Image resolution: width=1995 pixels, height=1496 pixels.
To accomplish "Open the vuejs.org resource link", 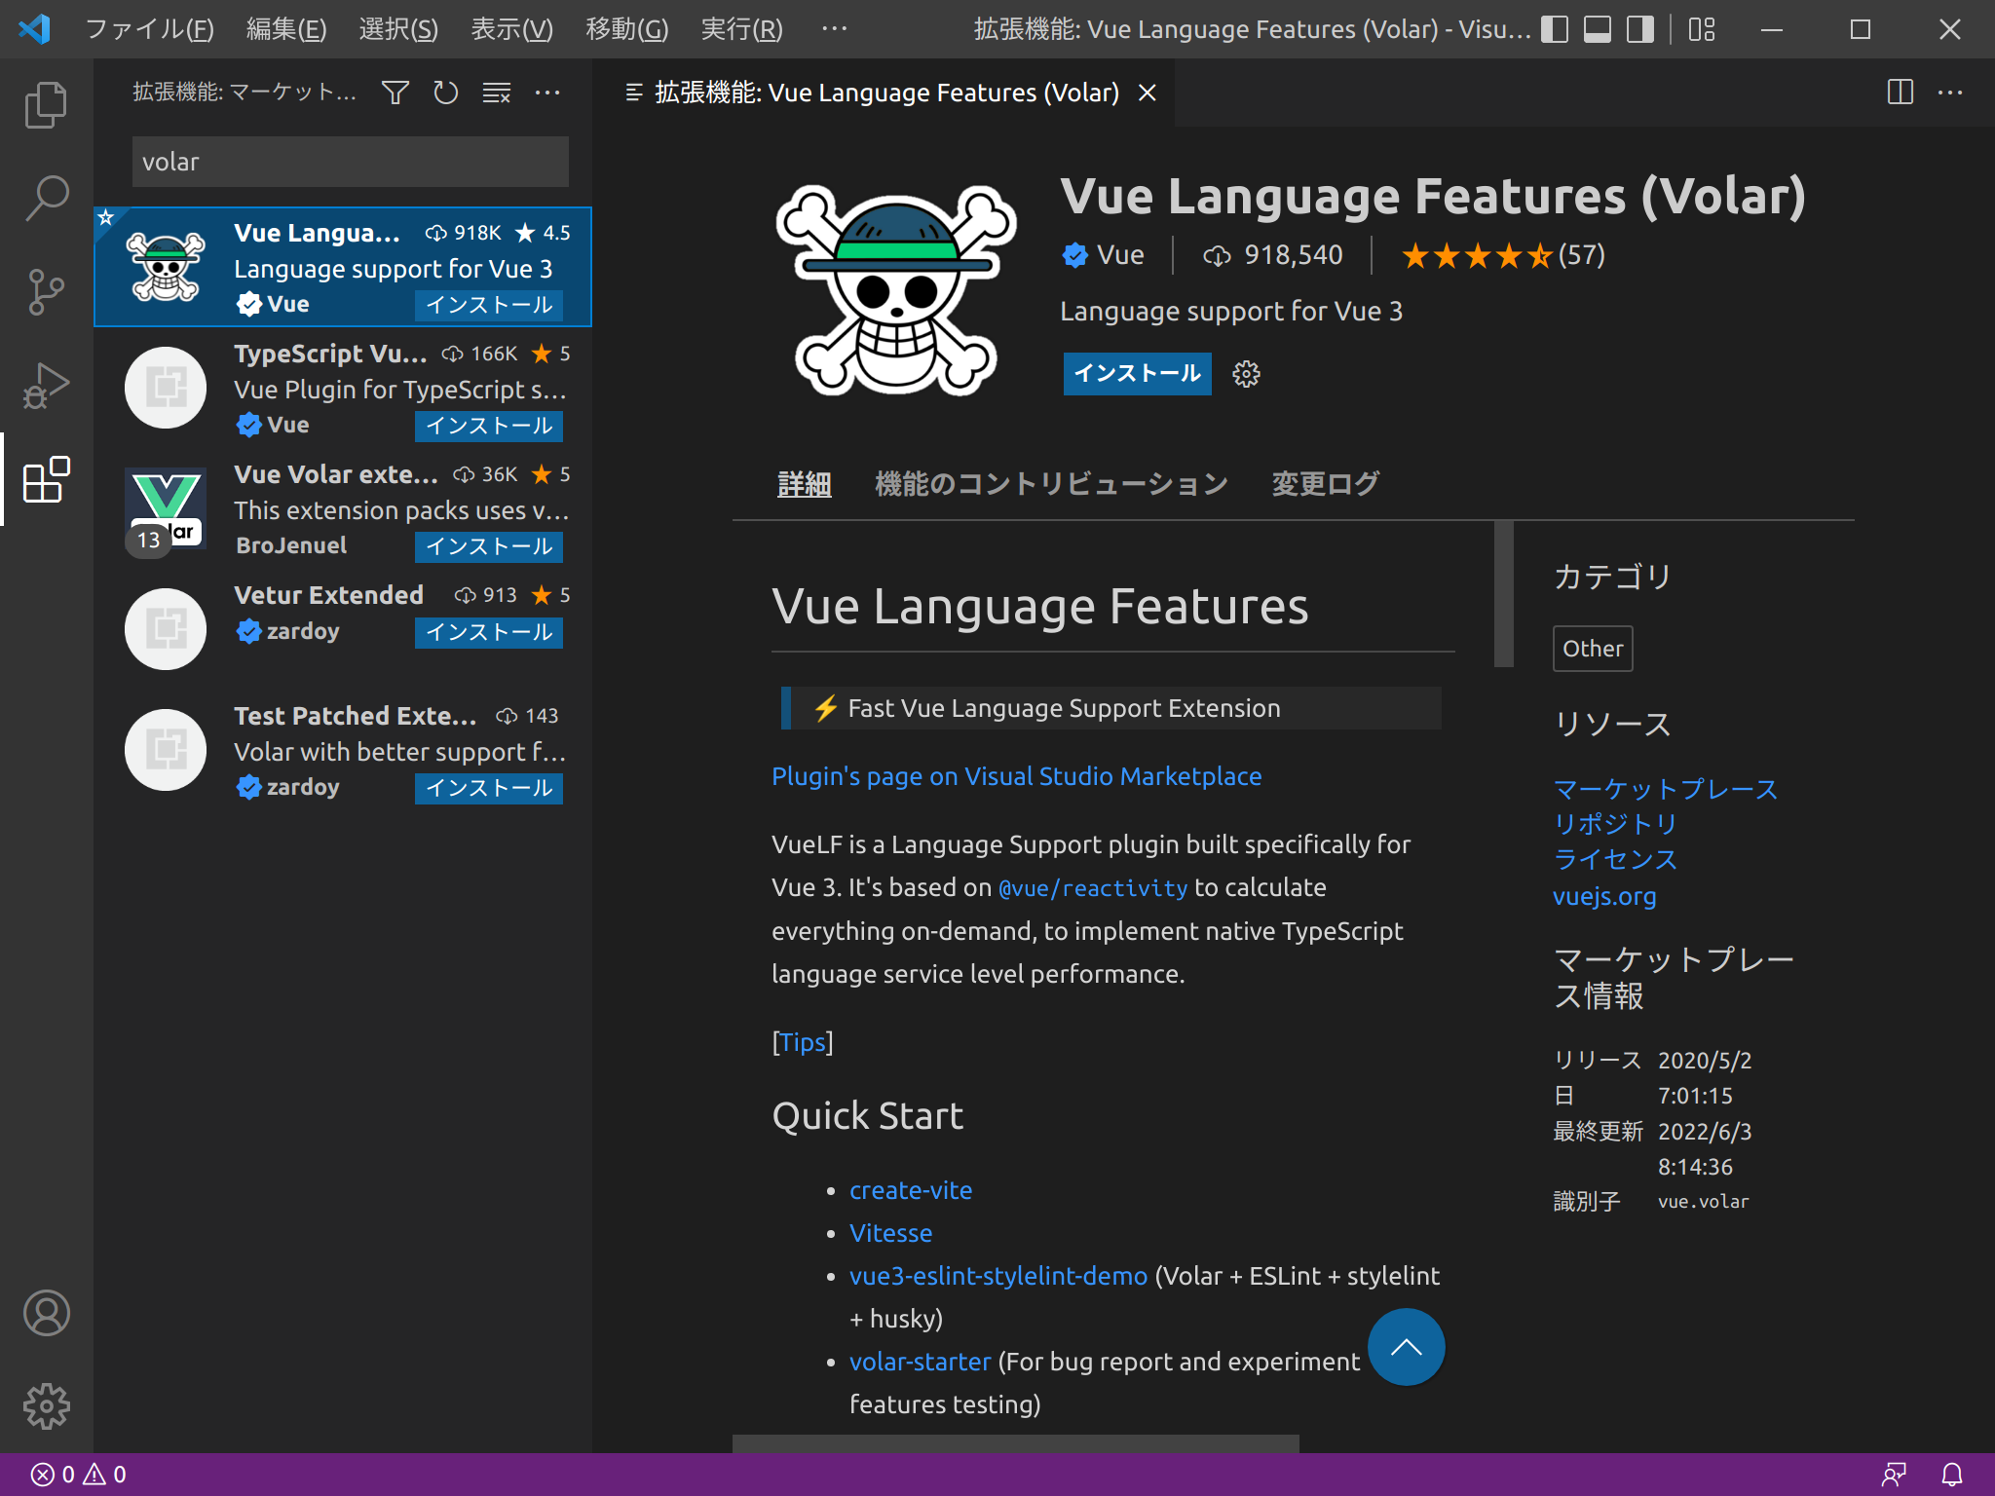I will click(x=1604, y=896).
